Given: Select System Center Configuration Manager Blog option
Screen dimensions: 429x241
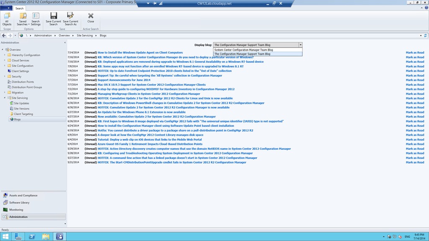Looking at the screenshot, I should pyautogui.click(x=243, y=50).
